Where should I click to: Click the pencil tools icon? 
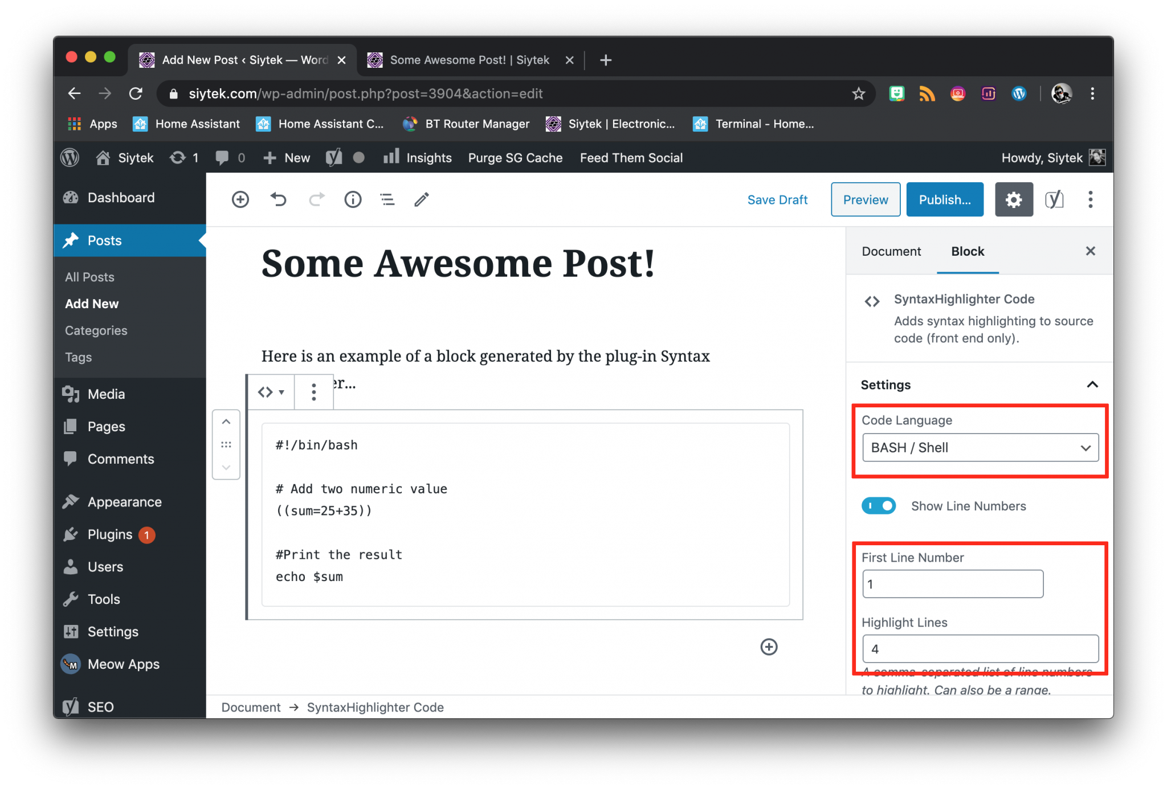pyautogui.click(x=422, y=199)
